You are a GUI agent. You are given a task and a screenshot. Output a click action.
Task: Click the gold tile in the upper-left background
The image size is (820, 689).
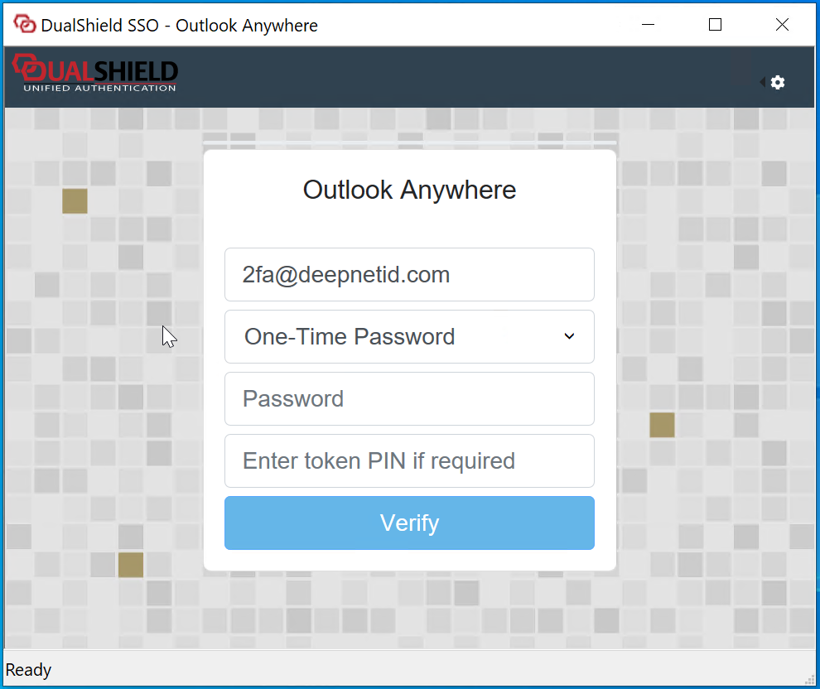(75, 201)
